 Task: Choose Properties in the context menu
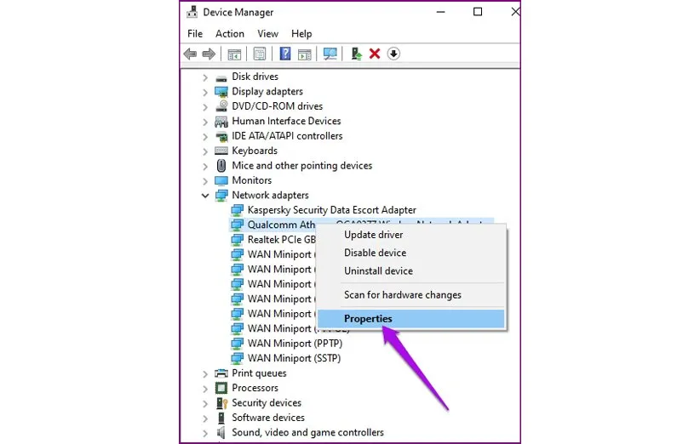(368, 319)
